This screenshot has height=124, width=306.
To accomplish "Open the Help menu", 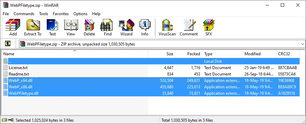I will click(96, 14).
